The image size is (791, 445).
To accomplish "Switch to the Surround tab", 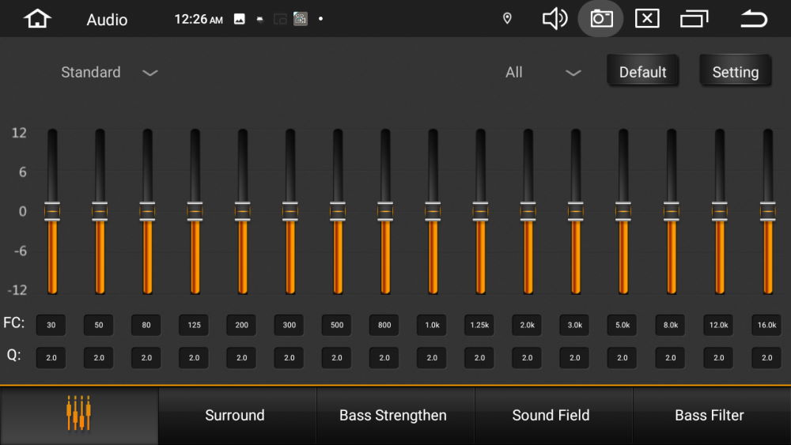I will click(x=235, y=415).
